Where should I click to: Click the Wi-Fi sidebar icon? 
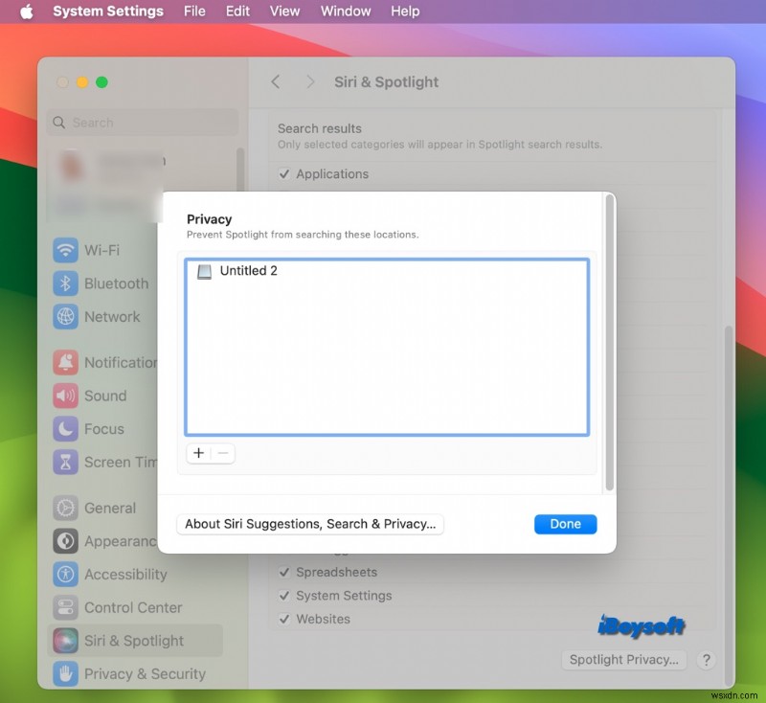pos(65,250)
